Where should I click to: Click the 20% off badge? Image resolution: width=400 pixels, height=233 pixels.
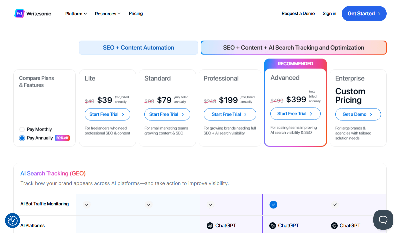click(x=62, y=138)
